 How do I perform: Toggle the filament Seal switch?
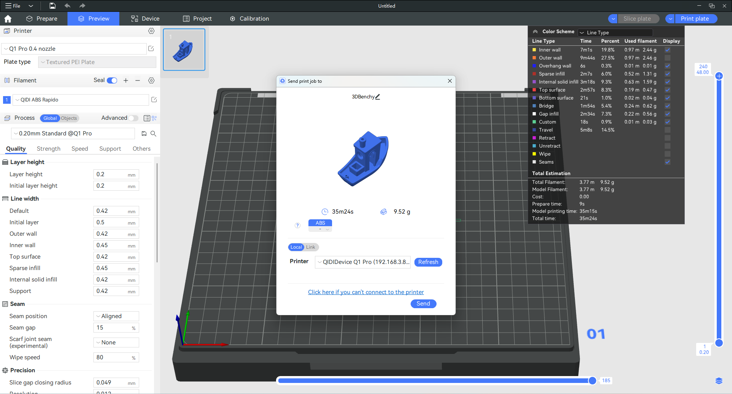tap(112, 80)
